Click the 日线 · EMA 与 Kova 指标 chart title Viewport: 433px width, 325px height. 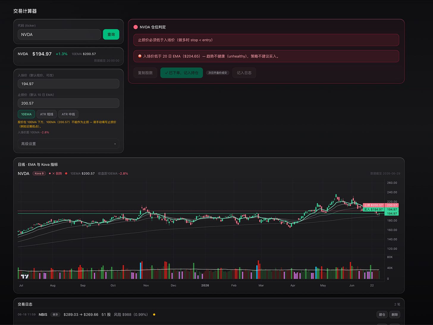[38, 165]
